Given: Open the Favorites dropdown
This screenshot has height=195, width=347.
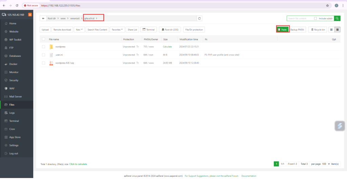Looking at the screenshot, I should pyautogui.click(x=118, y=29).
